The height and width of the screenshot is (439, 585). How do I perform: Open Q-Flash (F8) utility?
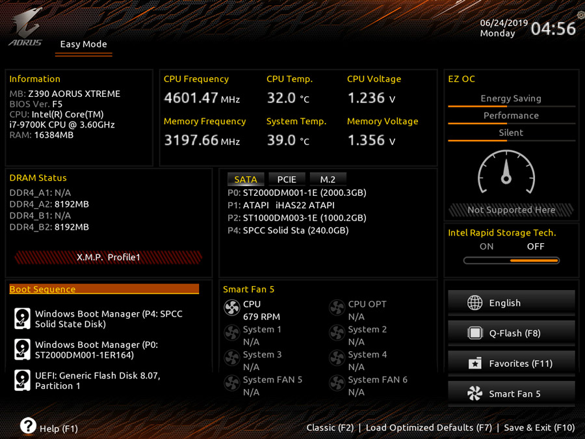(x=511, y=333)
